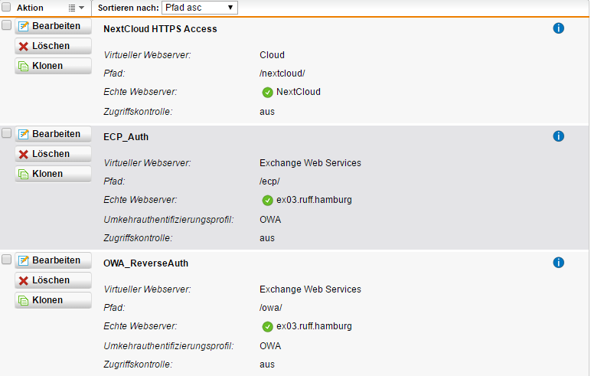
Task: Tick the ECP_Auth row checkbox
Action: click(x=7, y=133)
